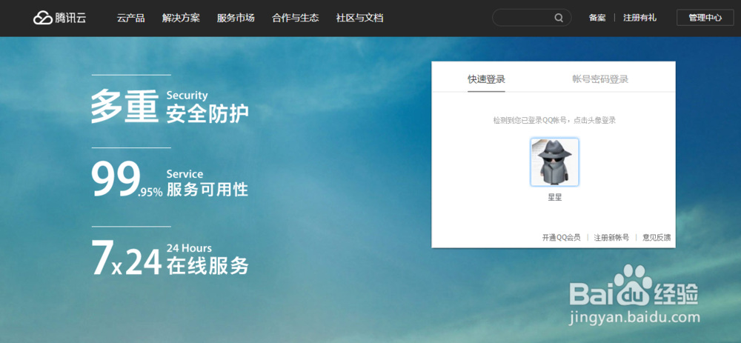Viewport: 741px width, 343px height.
Task: Click the 备案 link
Action: pyautogui.click(x=597, y=18)
